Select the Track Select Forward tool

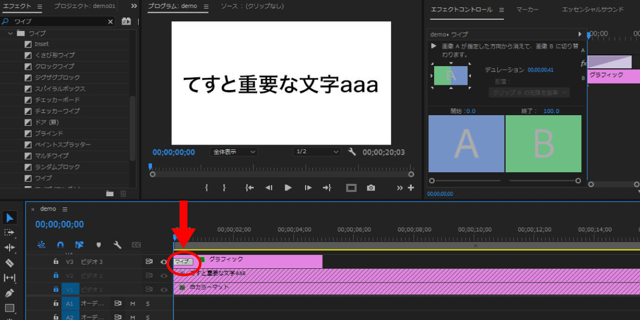[x=10, y=233]
